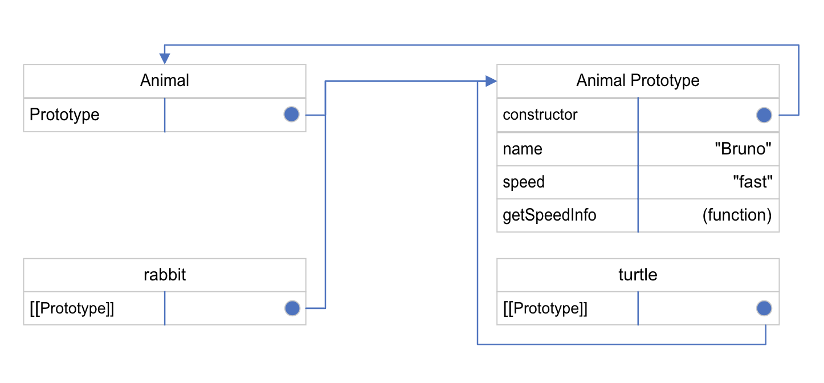Select the getSpeedInfo property label
The image size is (824, 383).
click(x=549, y=215)
